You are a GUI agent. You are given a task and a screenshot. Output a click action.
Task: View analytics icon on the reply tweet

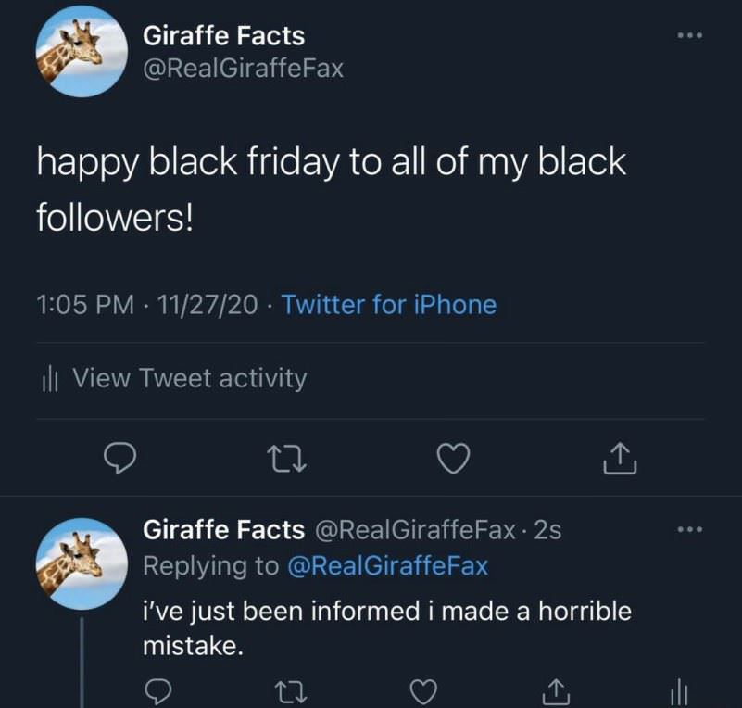[x=678, y=691]
